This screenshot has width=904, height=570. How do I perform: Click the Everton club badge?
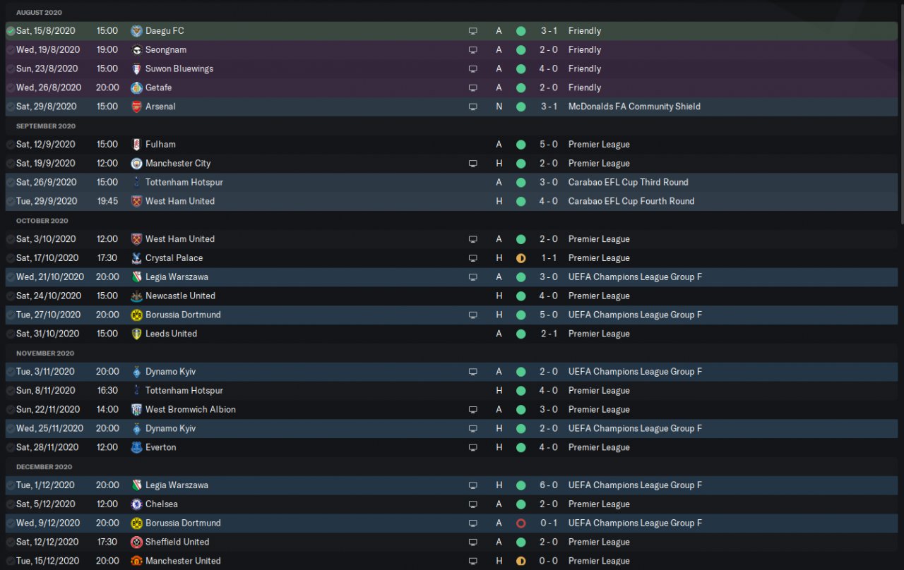136,447
